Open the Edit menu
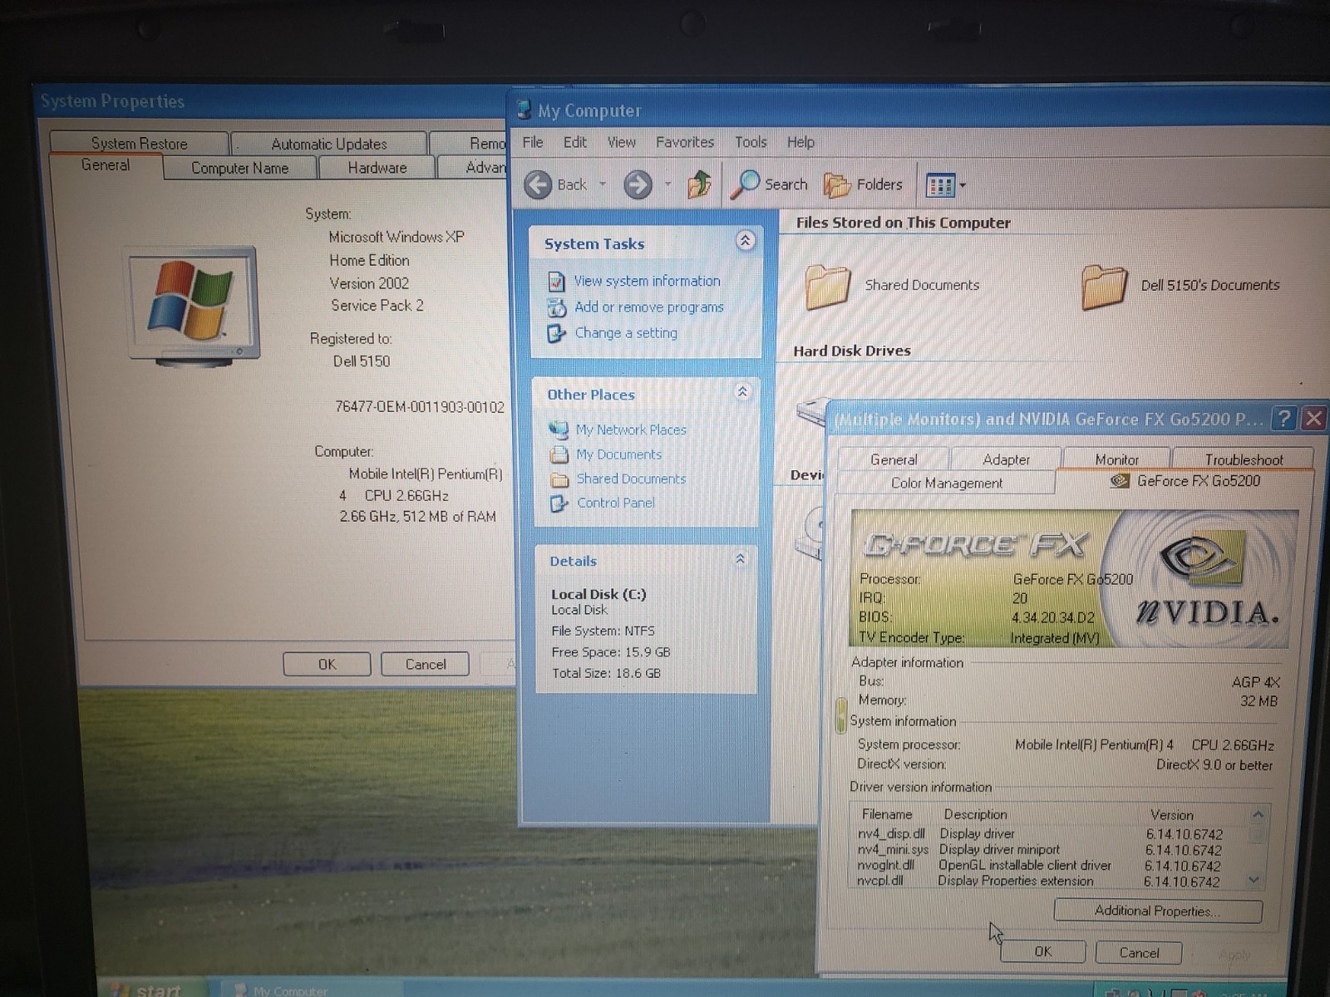1330x997 pixels. pos(574,142)
